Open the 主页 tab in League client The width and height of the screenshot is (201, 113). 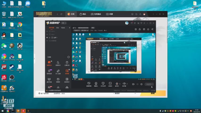[x=71, y=14]
